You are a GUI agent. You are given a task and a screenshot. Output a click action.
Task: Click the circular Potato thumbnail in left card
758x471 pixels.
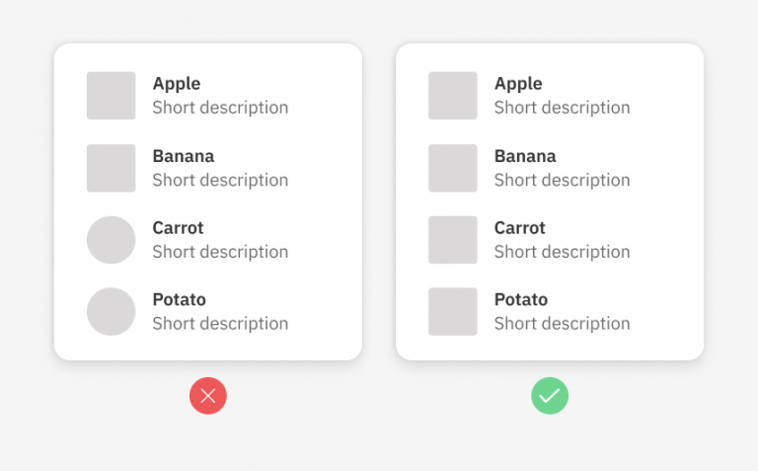click(111, 312)
